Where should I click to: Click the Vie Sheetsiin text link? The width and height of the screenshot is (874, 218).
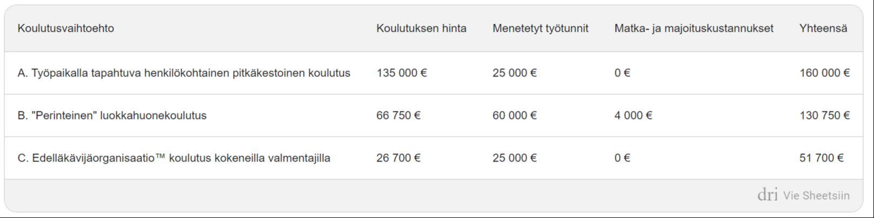click(x=816, y=195)
